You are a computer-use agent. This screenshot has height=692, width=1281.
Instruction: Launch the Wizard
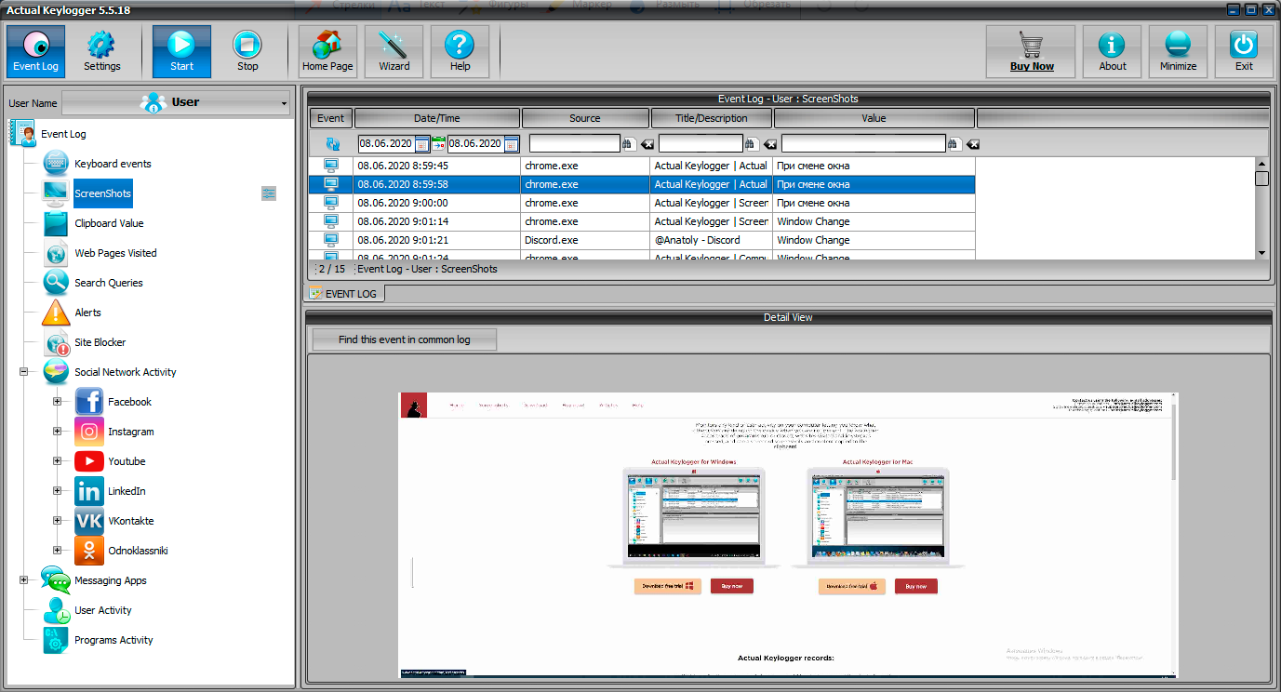tap(394, 51)
